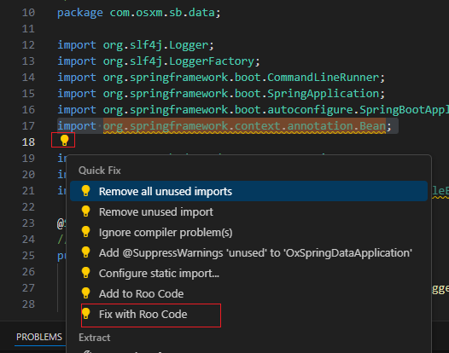
Task: Click import org.slf4j.Logger on line 12
Action: 136,45
